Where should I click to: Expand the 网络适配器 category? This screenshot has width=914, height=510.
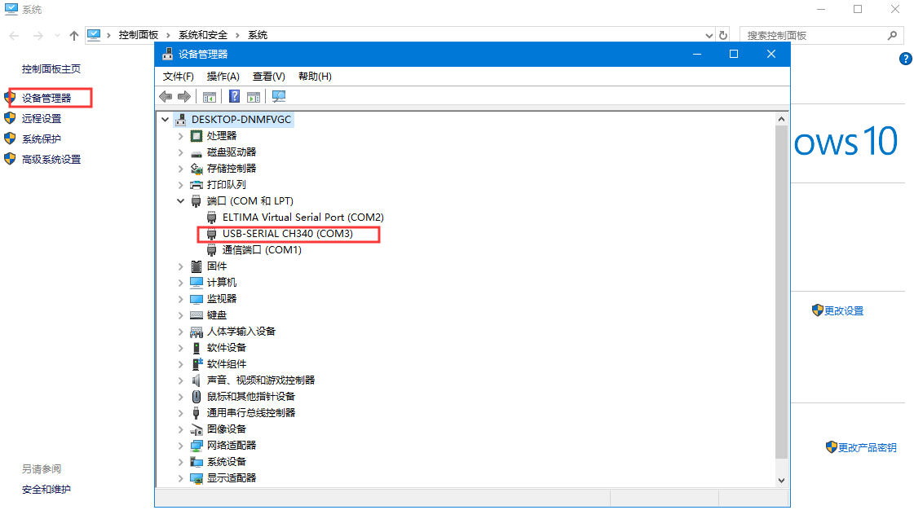click(x=181, y=446)
